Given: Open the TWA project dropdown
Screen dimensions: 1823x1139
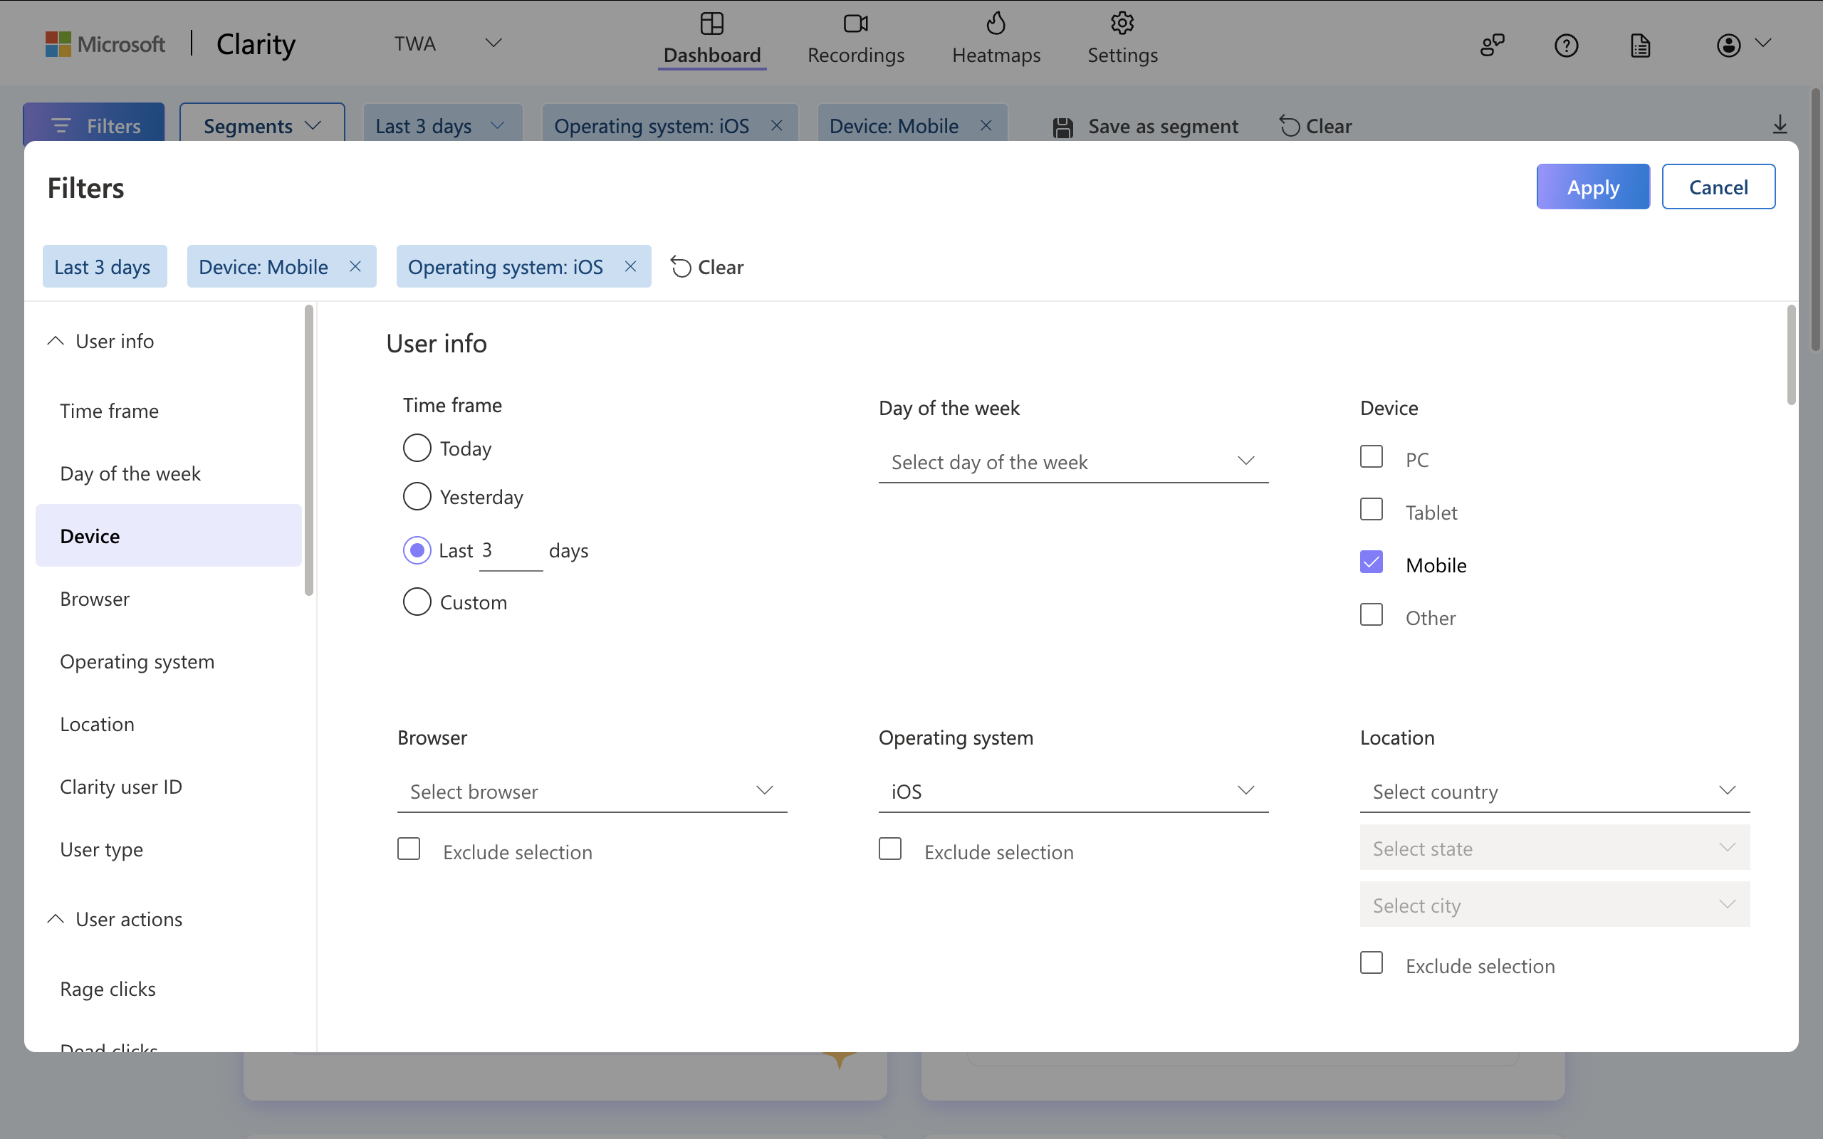Looking at the screenshot, I should point(447,43).
